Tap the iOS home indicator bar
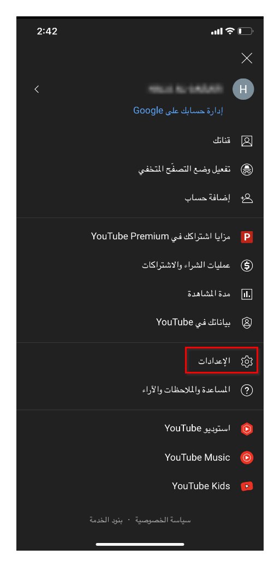 (x=140, y=544)
